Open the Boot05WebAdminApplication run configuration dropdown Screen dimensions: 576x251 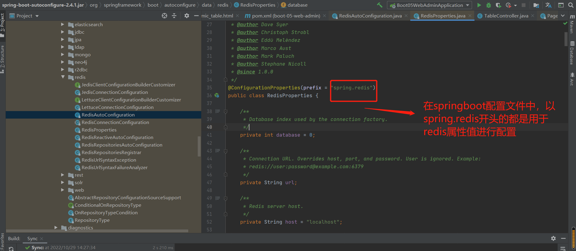pyautogui.click(x=430, y=5)
